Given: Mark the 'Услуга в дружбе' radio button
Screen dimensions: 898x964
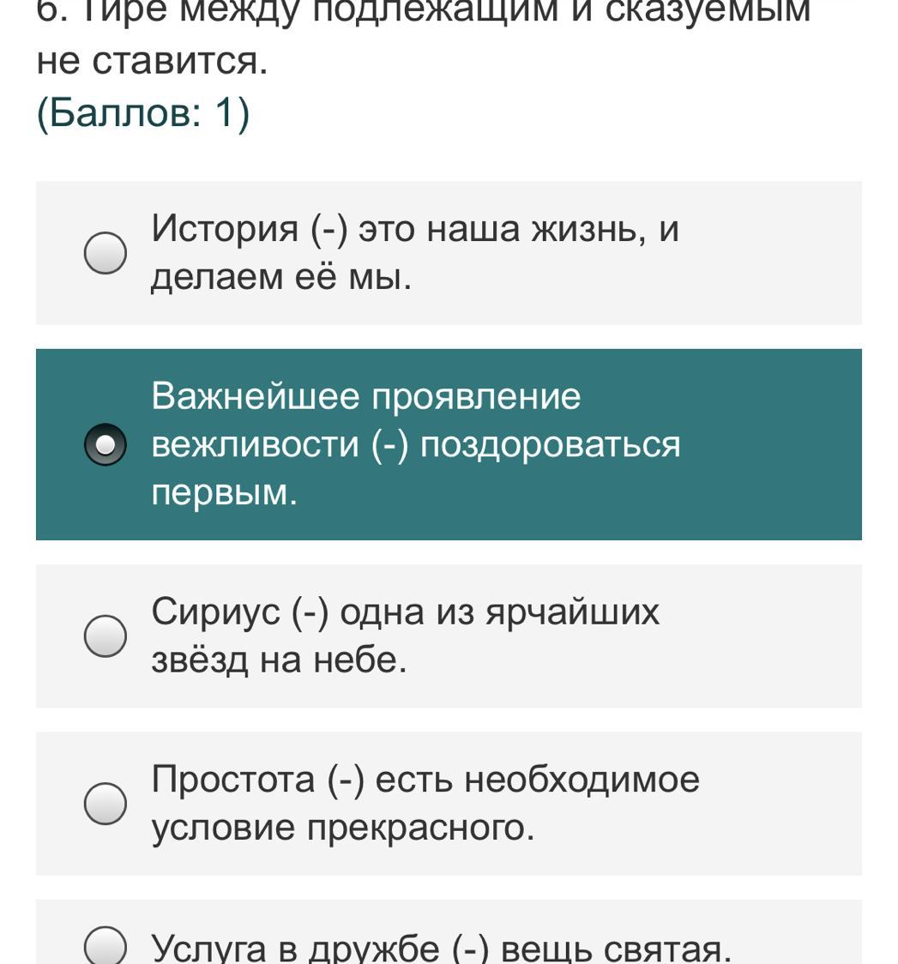Looking at the screenshot, I should [x=105, y=946].
